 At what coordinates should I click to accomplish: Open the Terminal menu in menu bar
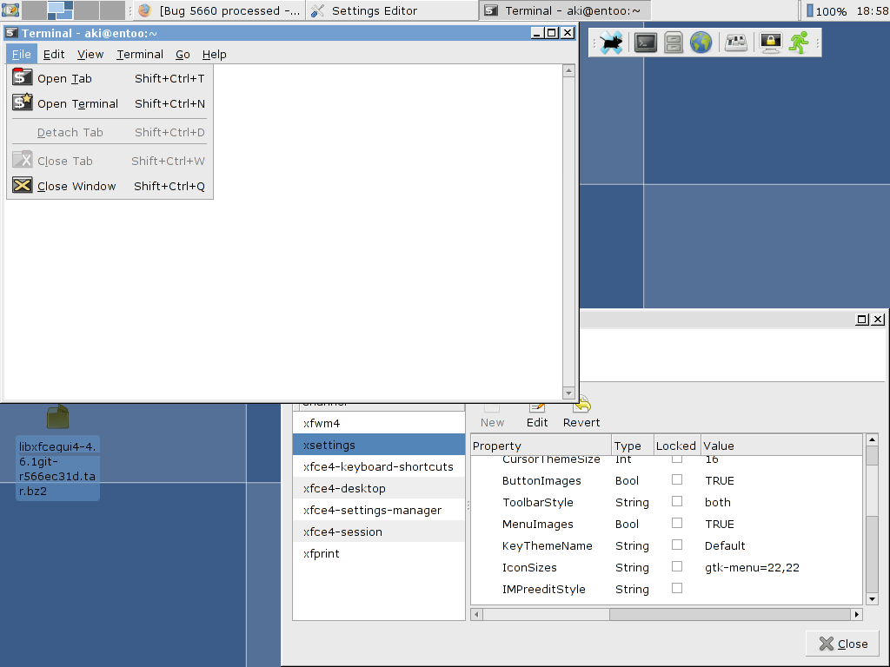(140, 54)
